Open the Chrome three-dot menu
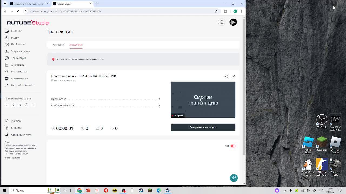346x194 pixels. pos(242,11)
